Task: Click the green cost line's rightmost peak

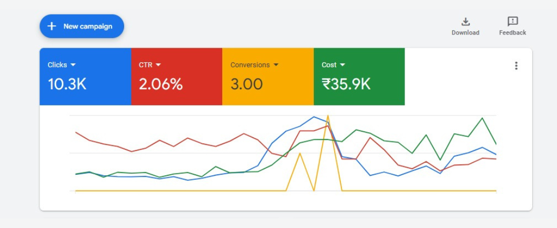Action: [x=482, y=118]
